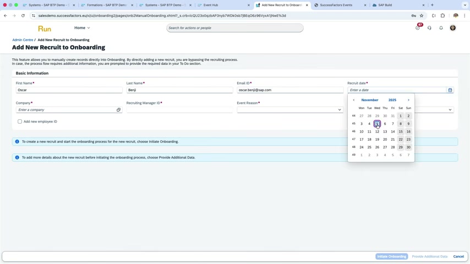This screenshot has width=470, height=264.
Task: Select November 18 in calendar
Action: [369, 139]
